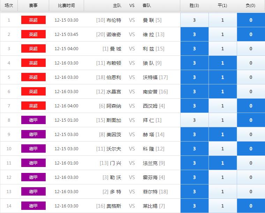Screen dimensions: 265x213
Task: Deselect draw (1) for 布赖顿 vs 狼队
Action: (x=222, y=63)
